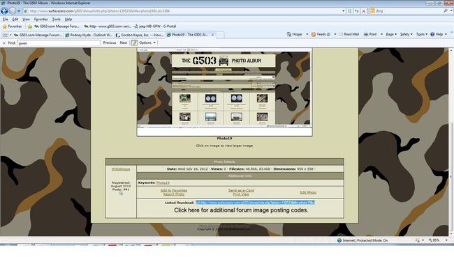Go back using the browser Back arrow
454x266 pixels.
coord(4,11)
